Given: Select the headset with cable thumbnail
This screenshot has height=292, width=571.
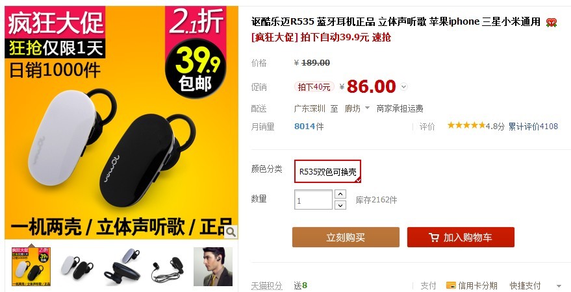Looking at the screenshot, I should (168, 267).
